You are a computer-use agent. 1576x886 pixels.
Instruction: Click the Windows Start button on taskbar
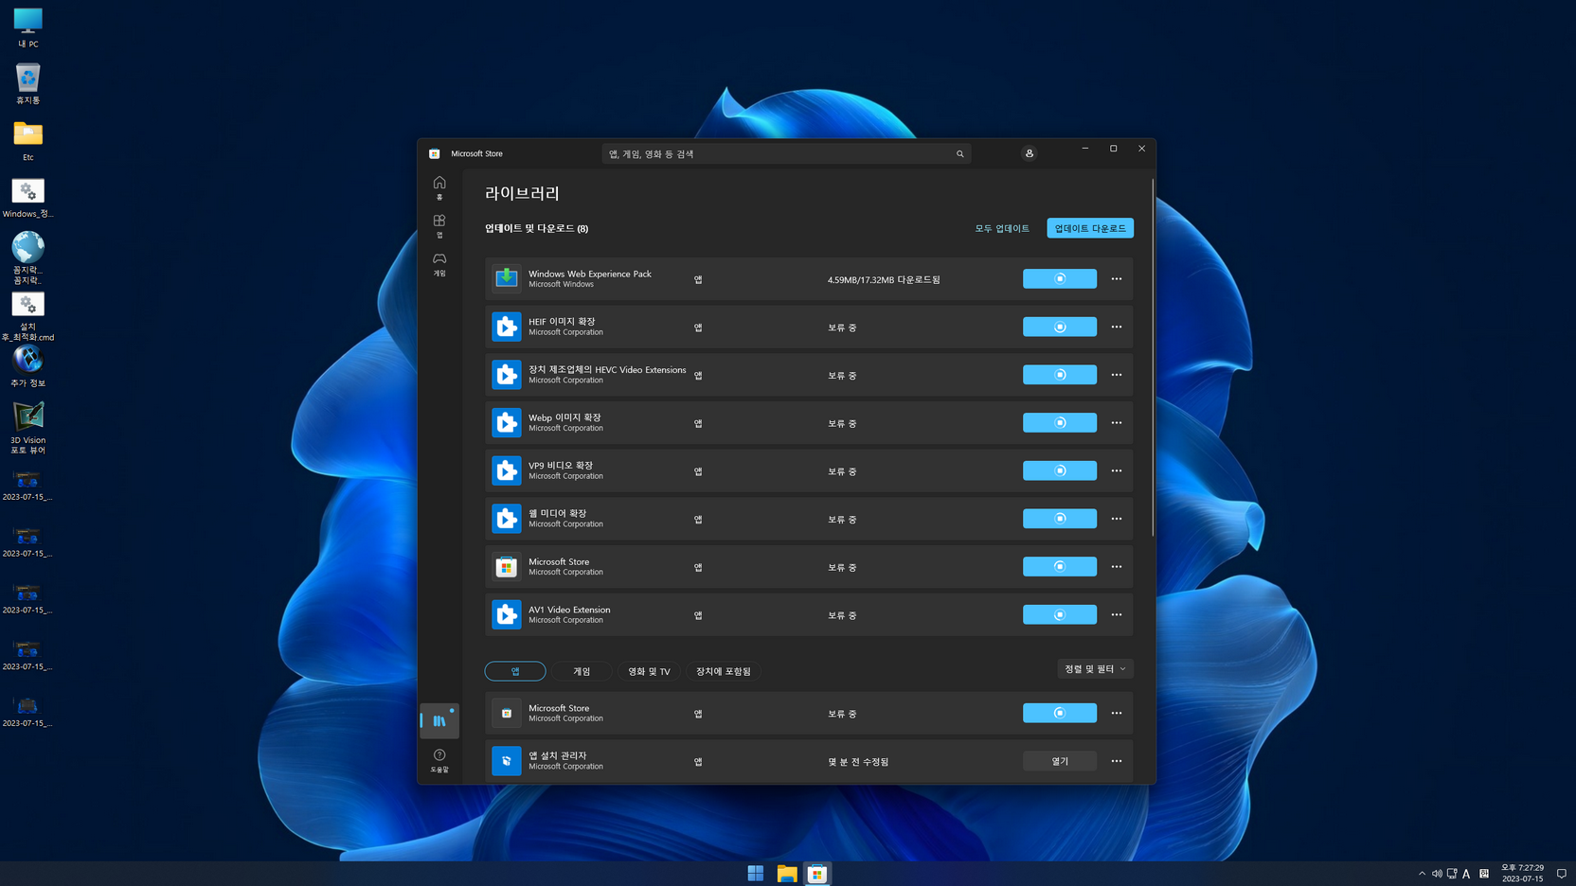756,874
